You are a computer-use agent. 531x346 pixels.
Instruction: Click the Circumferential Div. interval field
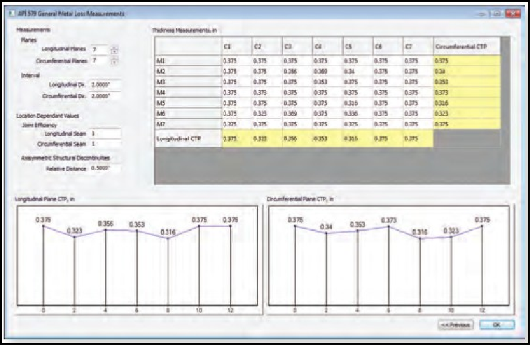tap(104, 96)
